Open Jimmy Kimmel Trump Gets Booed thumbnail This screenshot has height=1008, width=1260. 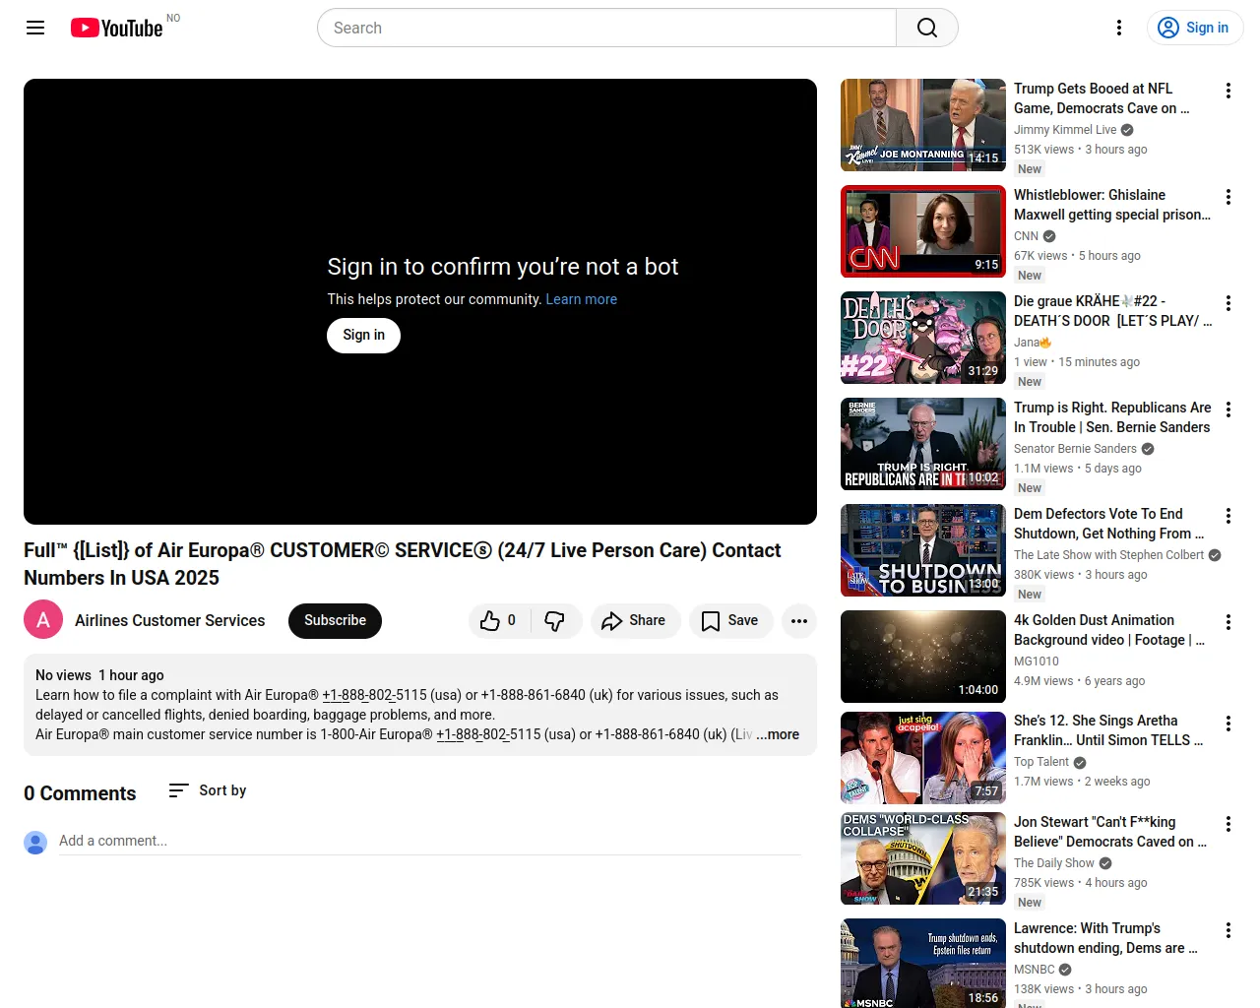click(x=923, y=125)
